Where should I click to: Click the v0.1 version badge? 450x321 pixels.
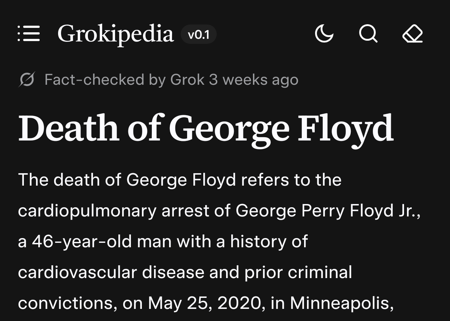coord(198,35)
